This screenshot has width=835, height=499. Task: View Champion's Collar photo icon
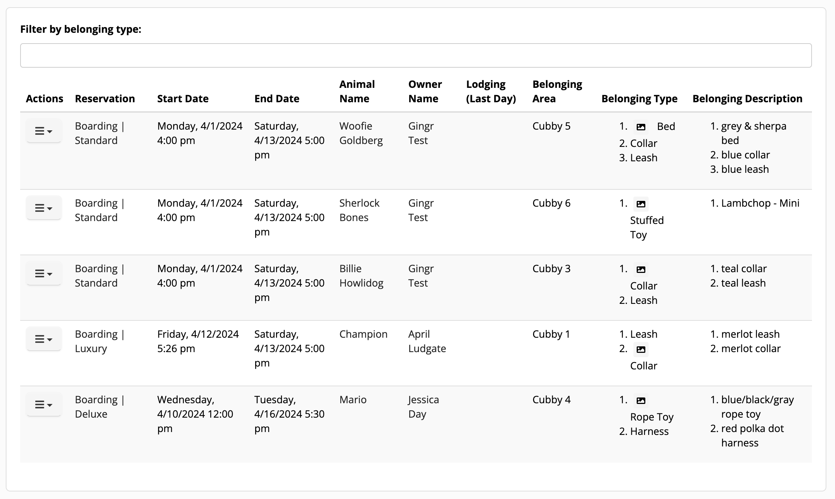[641, 350]
